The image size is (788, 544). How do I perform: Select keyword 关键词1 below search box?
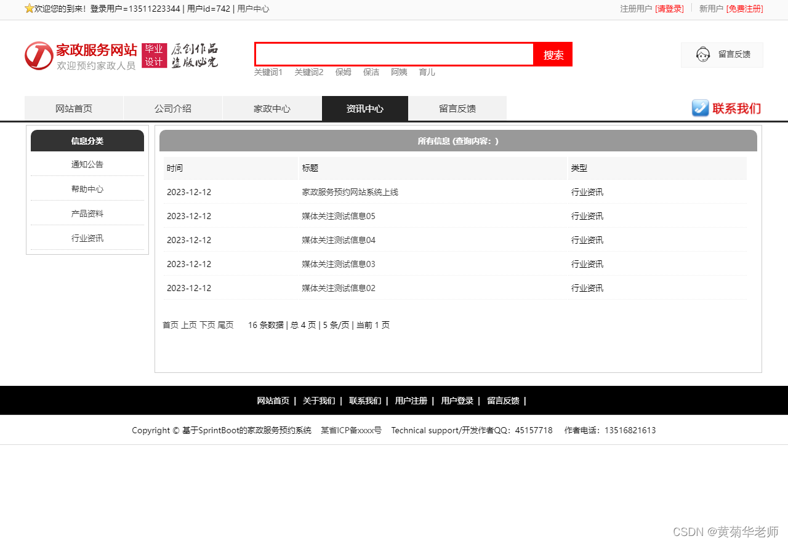pos(268,72)
